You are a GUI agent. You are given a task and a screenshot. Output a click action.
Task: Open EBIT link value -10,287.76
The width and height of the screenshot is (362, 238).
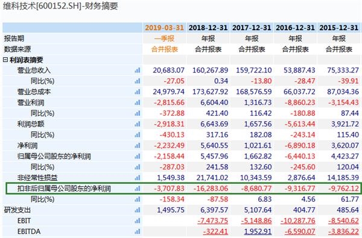(298, 221)
